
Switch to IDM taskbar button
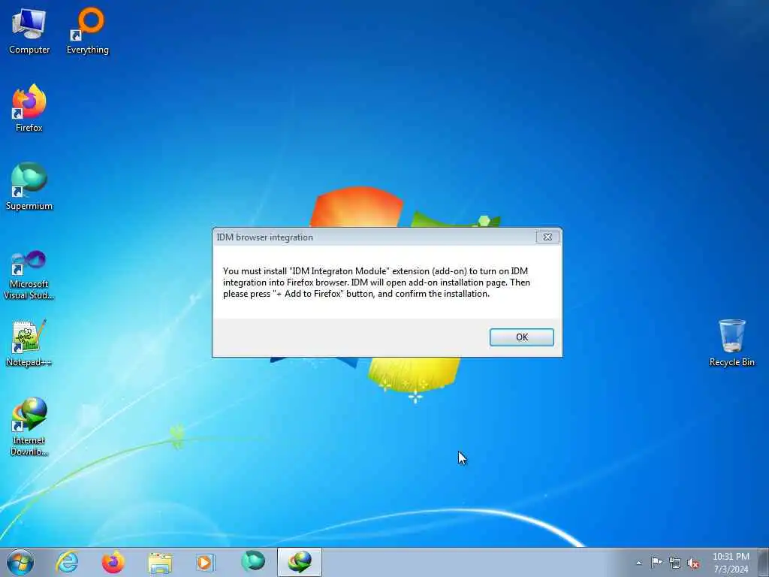[300, 562]
